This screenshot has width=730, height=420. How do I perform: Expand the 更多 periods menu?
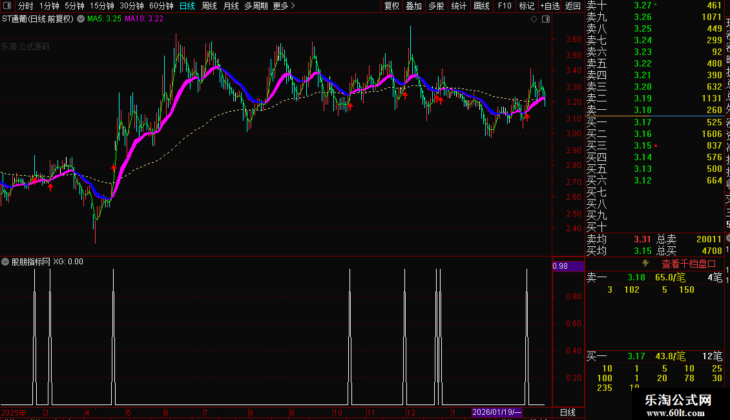284,6
